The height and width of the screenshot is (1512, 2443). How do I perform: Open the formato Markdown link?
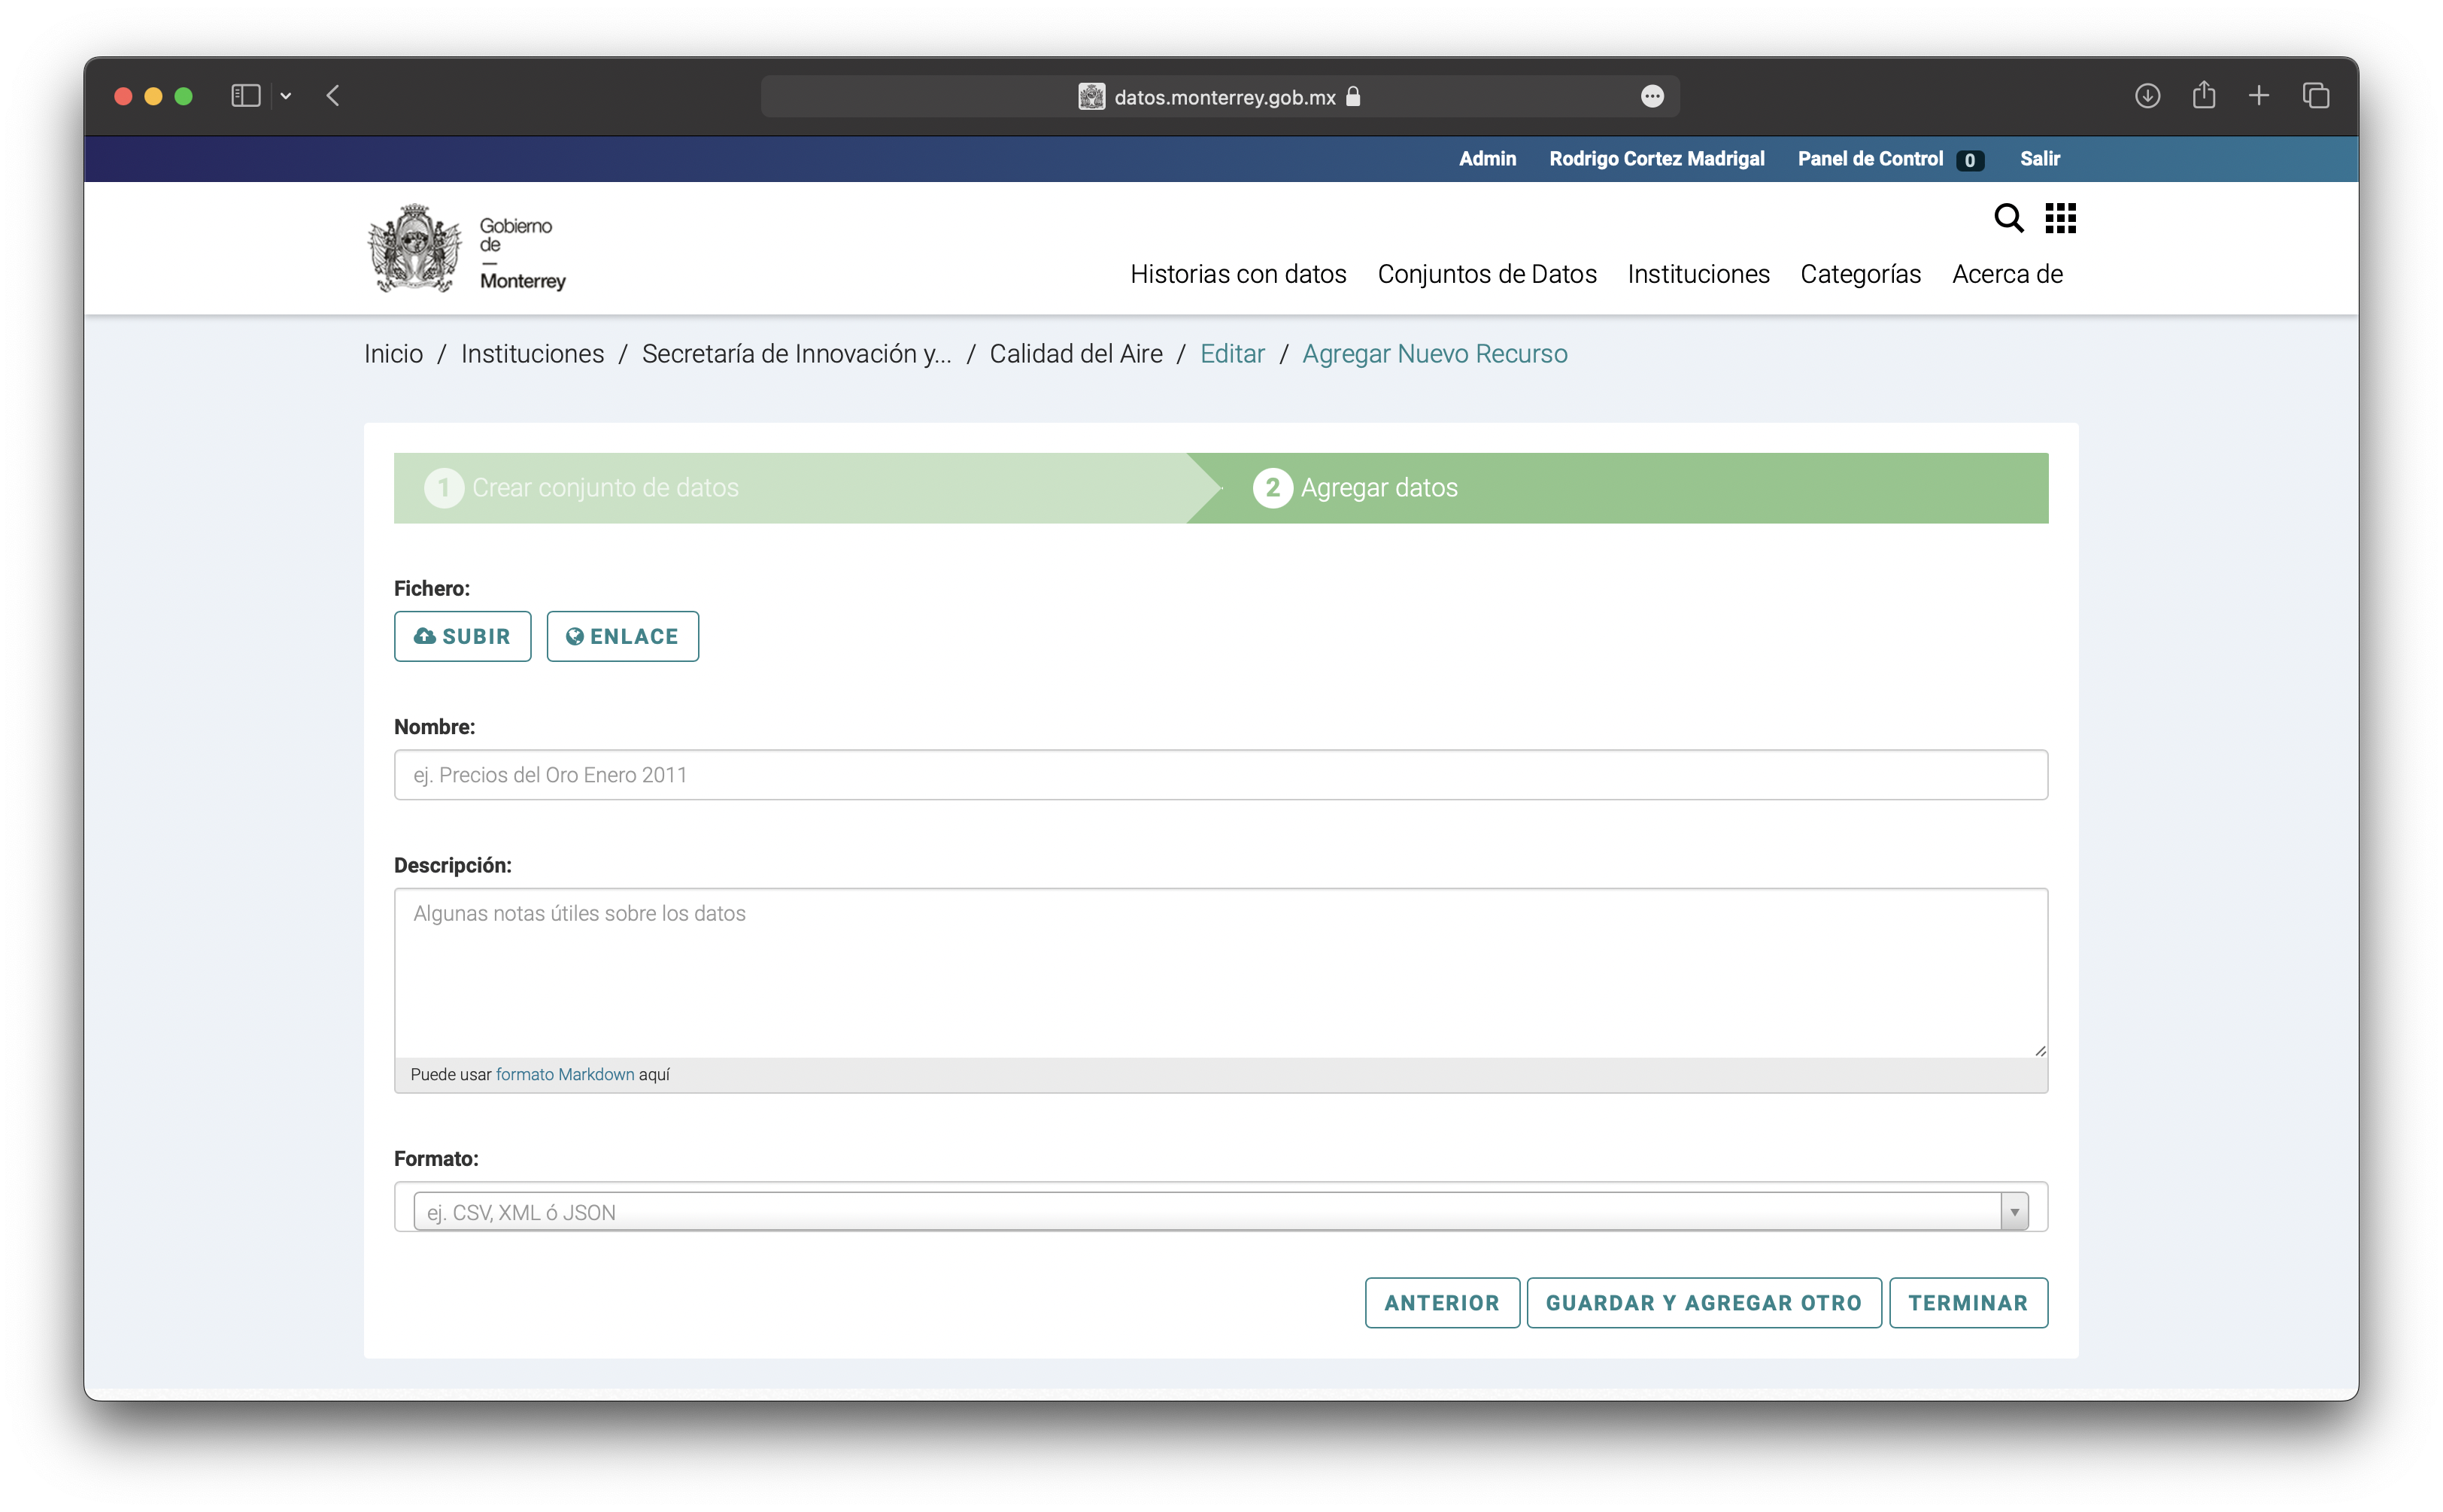coord(565,1074)
